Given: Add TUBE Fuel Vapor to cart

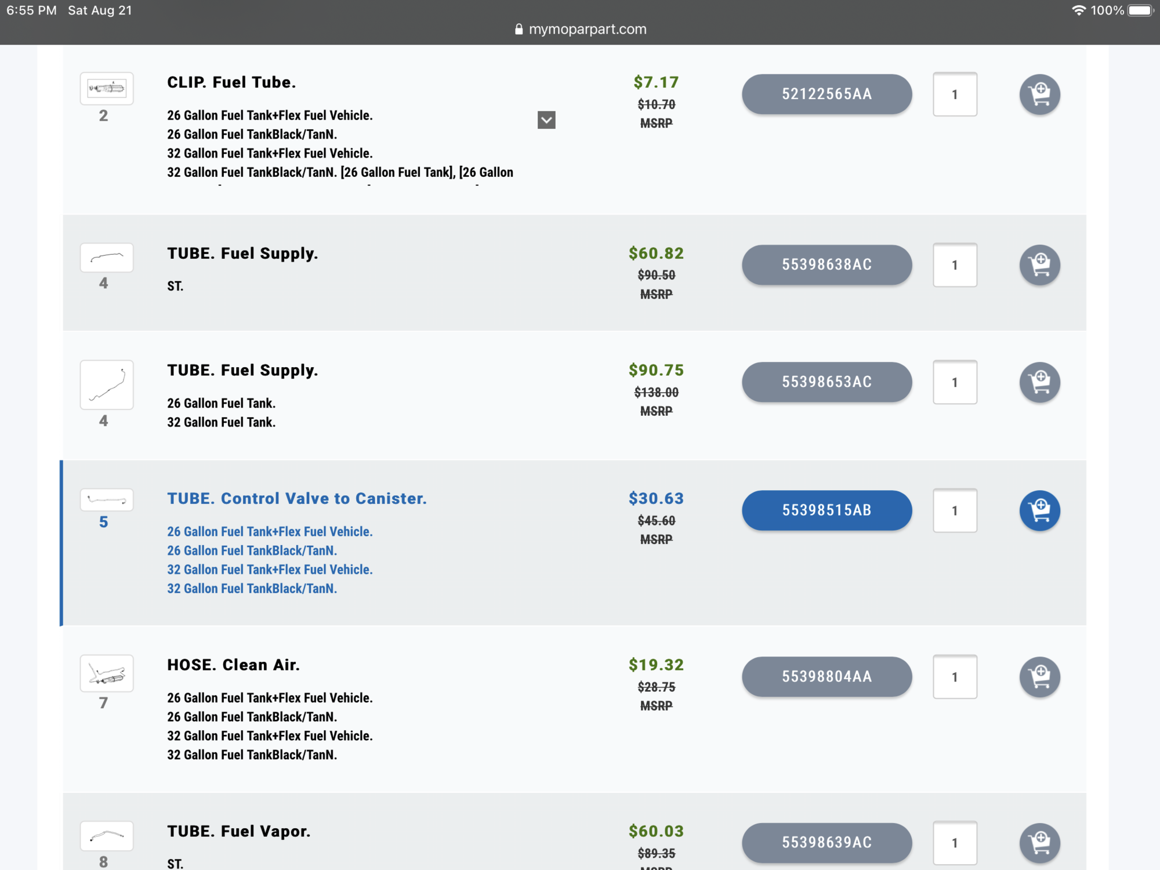Looking at the screenshot, I should point(1039,843).
